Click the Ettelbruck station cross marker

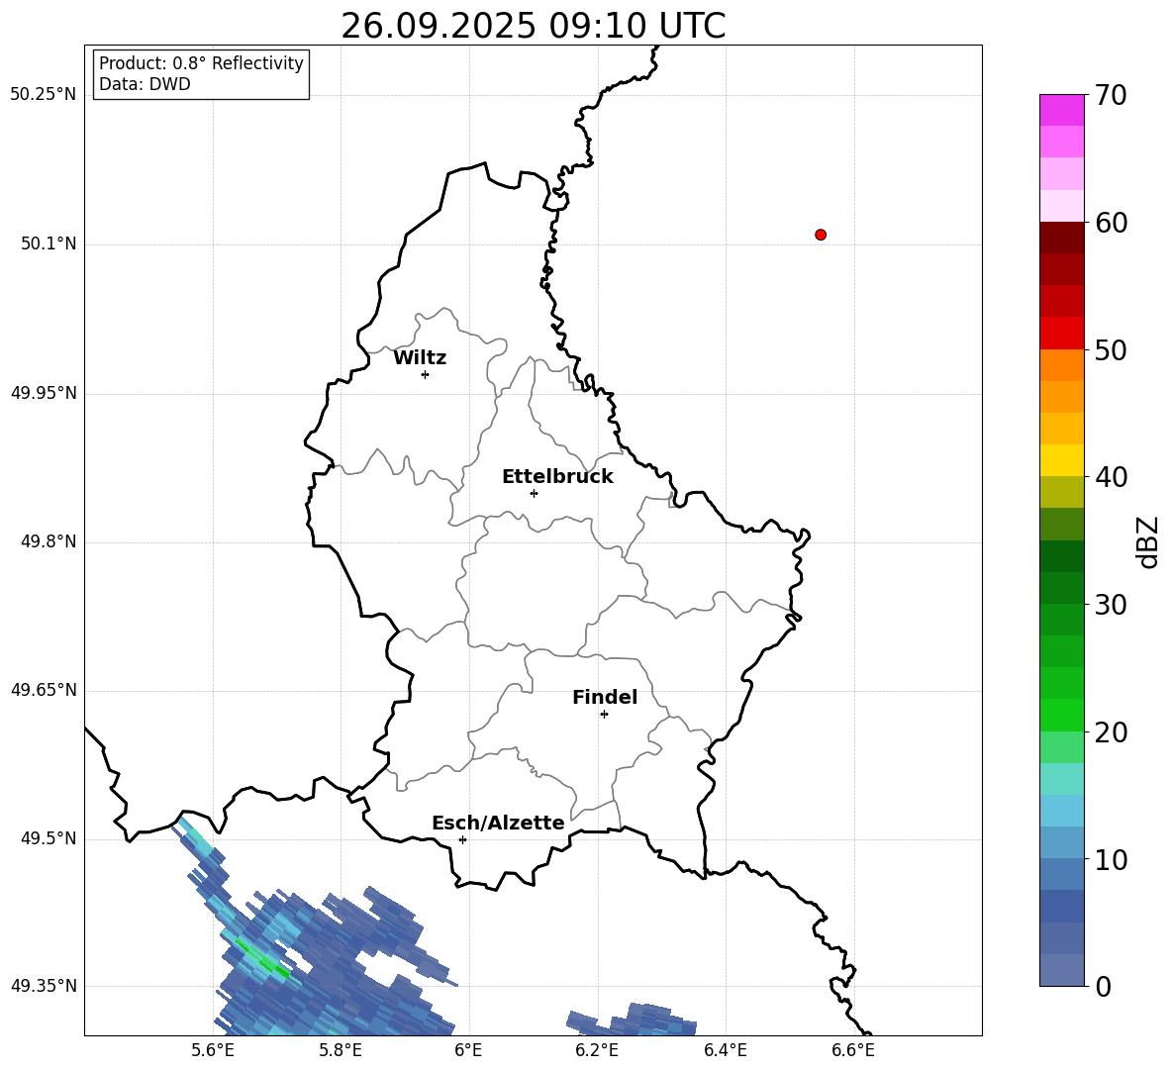tap(534, 493)
